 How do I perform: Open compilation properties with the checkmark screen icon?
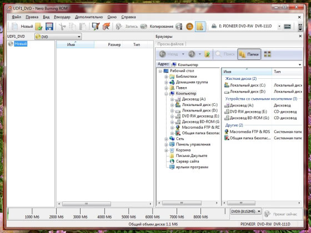[96, 27]
